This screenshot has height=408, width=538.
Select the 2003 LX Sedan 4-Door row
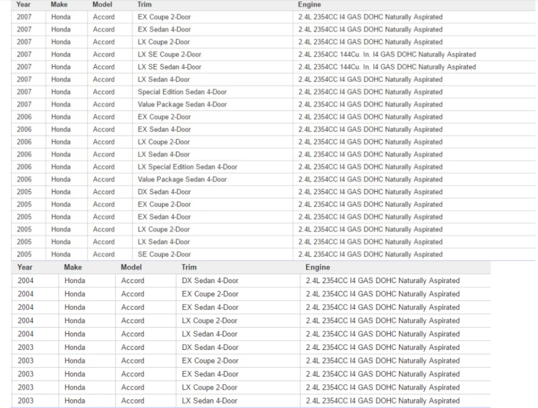(251, 401)
